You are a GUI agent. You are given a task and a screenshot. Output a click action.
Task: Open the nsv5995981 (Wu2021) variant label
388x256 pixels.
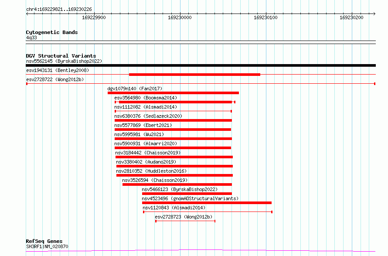pyautogui.click(x=139, y=134)
